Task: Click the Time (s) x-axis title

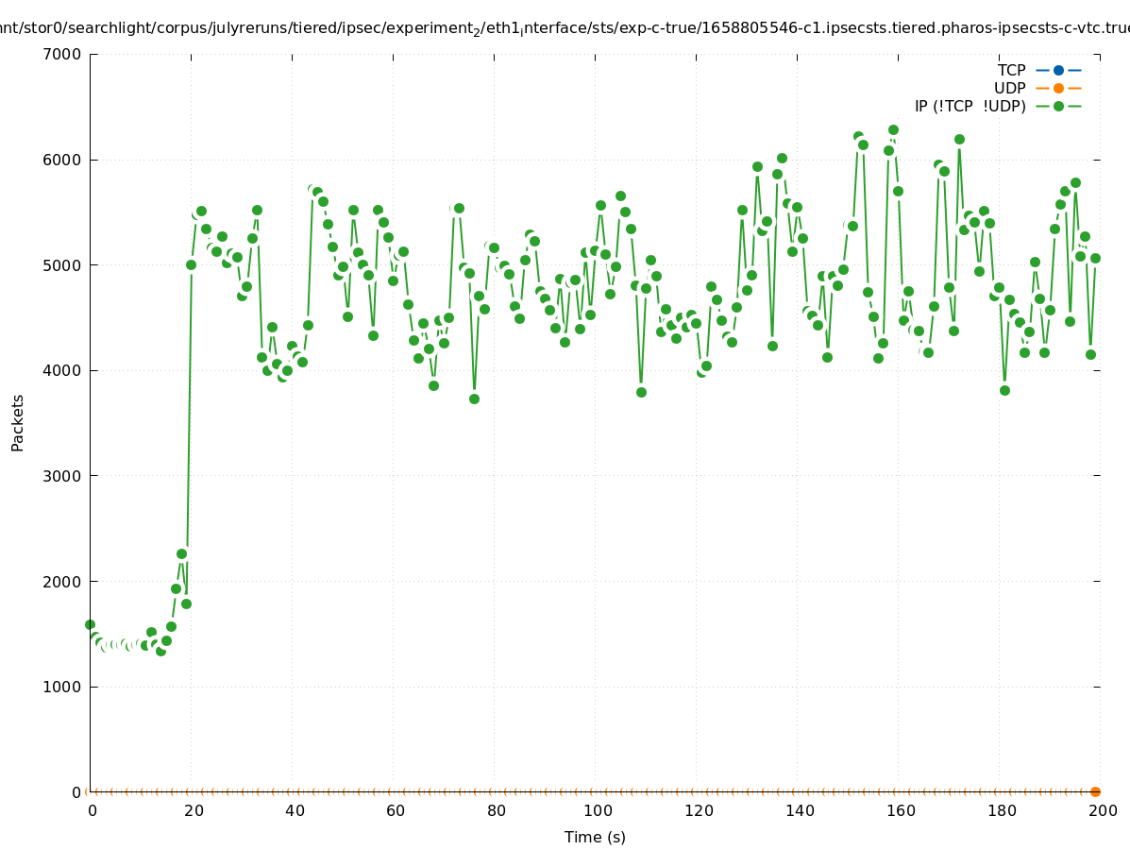Action: pos(595,837)
